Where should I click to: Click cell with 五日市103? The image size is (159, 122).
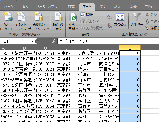click(109, 53)
